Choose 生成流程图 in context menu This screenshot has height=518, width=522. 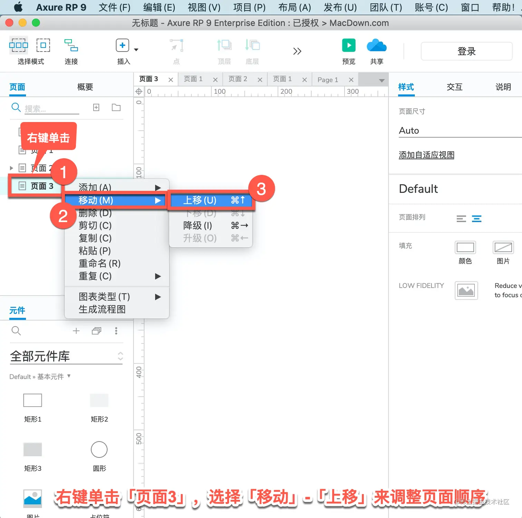116,309
